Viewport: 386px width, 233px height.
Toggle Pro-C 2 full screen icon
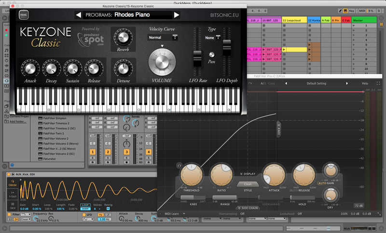378,83
